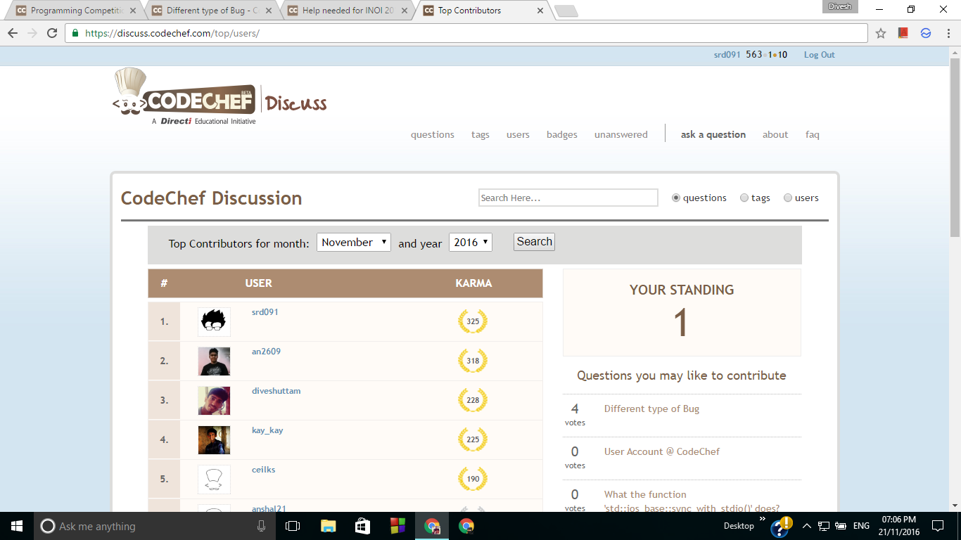Click the 225 karma laurel badge

tap(473, 439)
